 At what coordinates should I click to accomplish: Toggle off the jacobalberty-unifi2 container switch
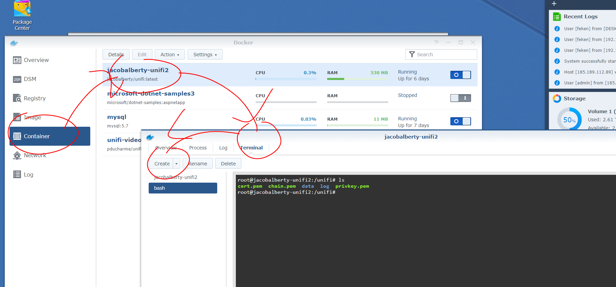(461, 75)
